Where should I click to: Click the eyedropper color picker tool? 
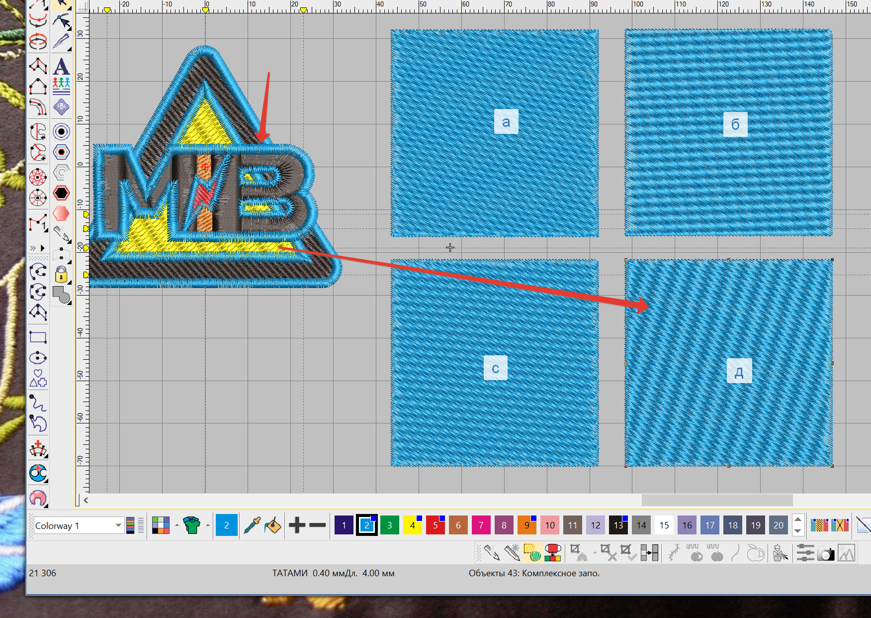[x=252, y=525]
